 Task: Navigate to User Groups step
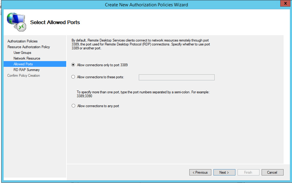[x=22, y=53]
